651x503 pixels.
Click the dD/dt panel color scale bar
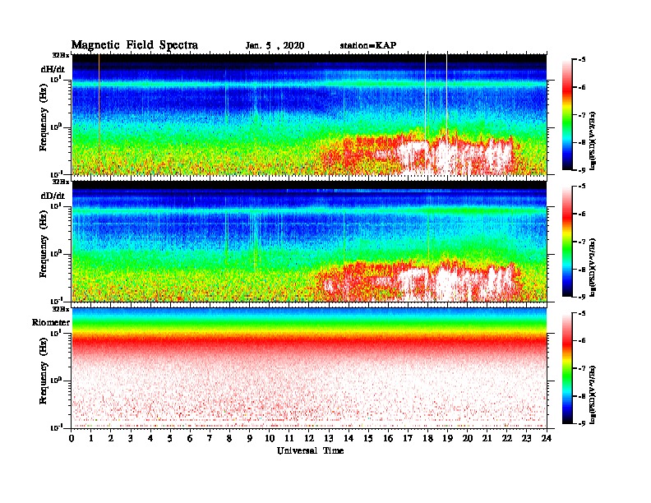(567, 242)
